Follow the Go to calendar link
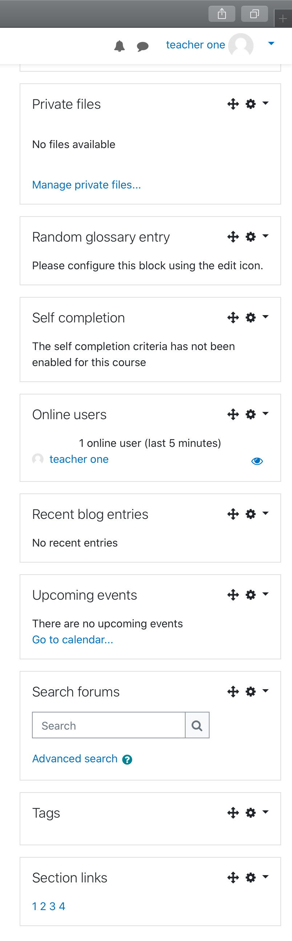Screen dimensions: 292x941 73,640
